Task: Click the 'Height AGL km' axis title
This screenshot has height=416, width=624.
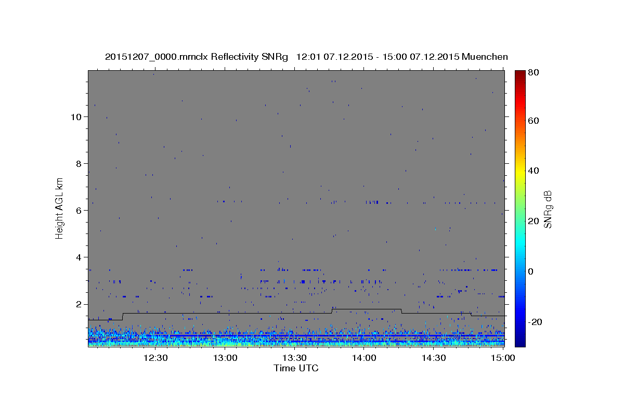Action: [59, 208]
